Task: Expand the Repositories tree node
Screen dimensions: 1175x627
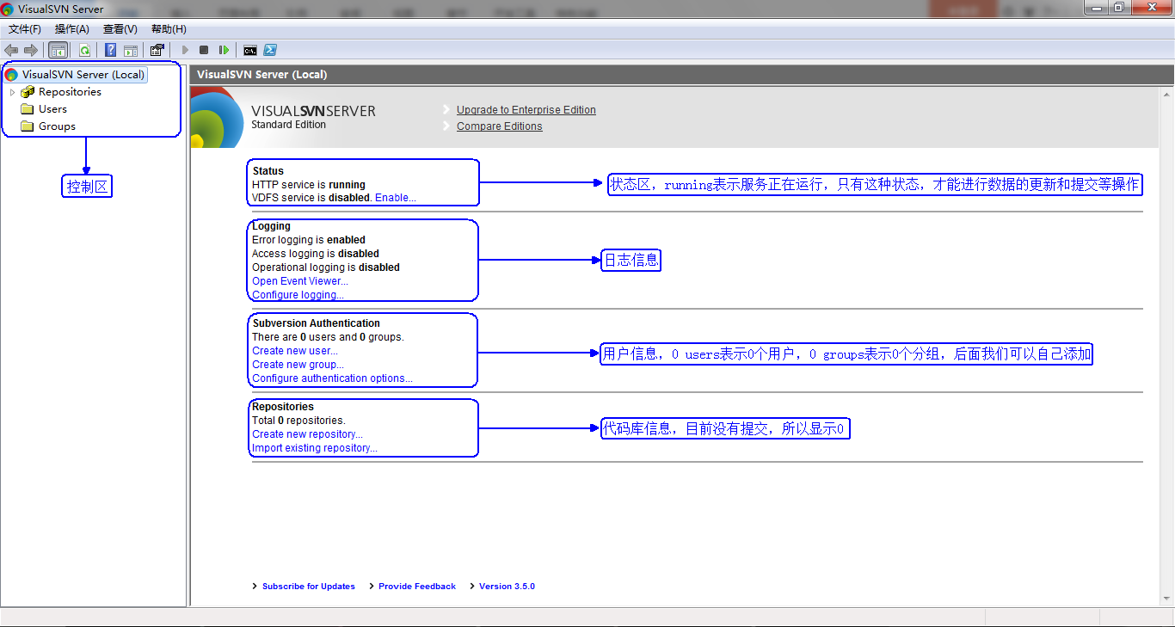Action: pyautogui.click(x=12, y=92)
